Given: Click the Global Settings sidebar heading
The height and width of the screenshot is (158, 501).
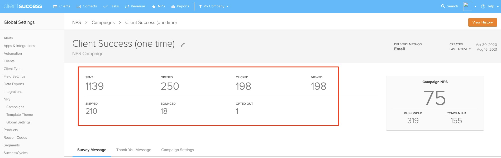Looking at the screenshot, I should (x=19, y=22).
